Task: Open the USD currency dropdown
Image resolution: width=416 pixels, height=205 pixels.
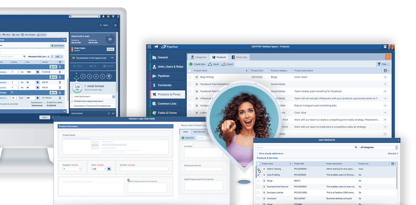Action: (59, 56)
